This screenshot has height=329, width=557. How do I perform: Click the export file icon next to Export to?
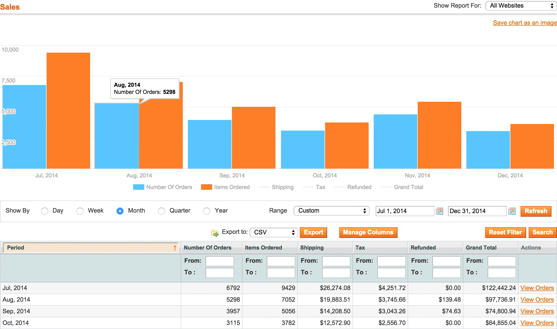click(215, 232)
